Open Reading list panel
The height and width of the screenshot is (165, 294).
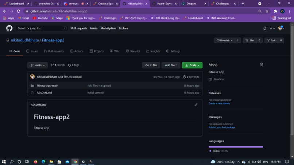pos(282,18)
